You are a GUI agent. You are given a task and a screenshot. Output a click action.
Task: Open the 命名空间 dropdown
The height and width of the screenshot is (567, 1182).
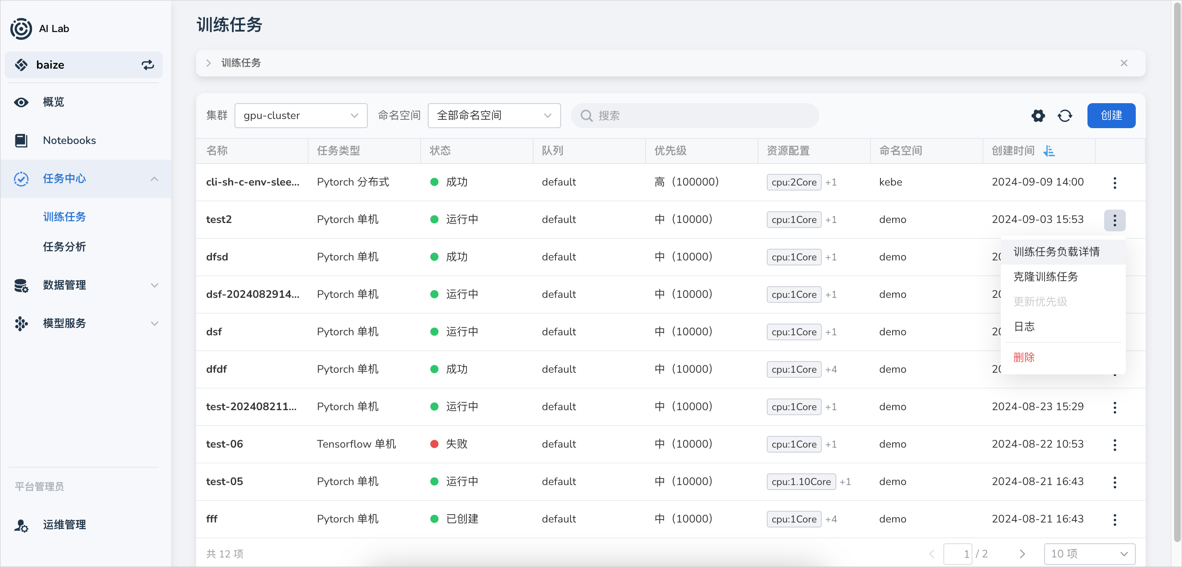coord(494,116)
